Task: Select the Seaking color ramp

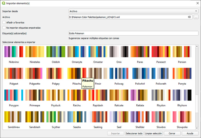Action: point(98,117)
